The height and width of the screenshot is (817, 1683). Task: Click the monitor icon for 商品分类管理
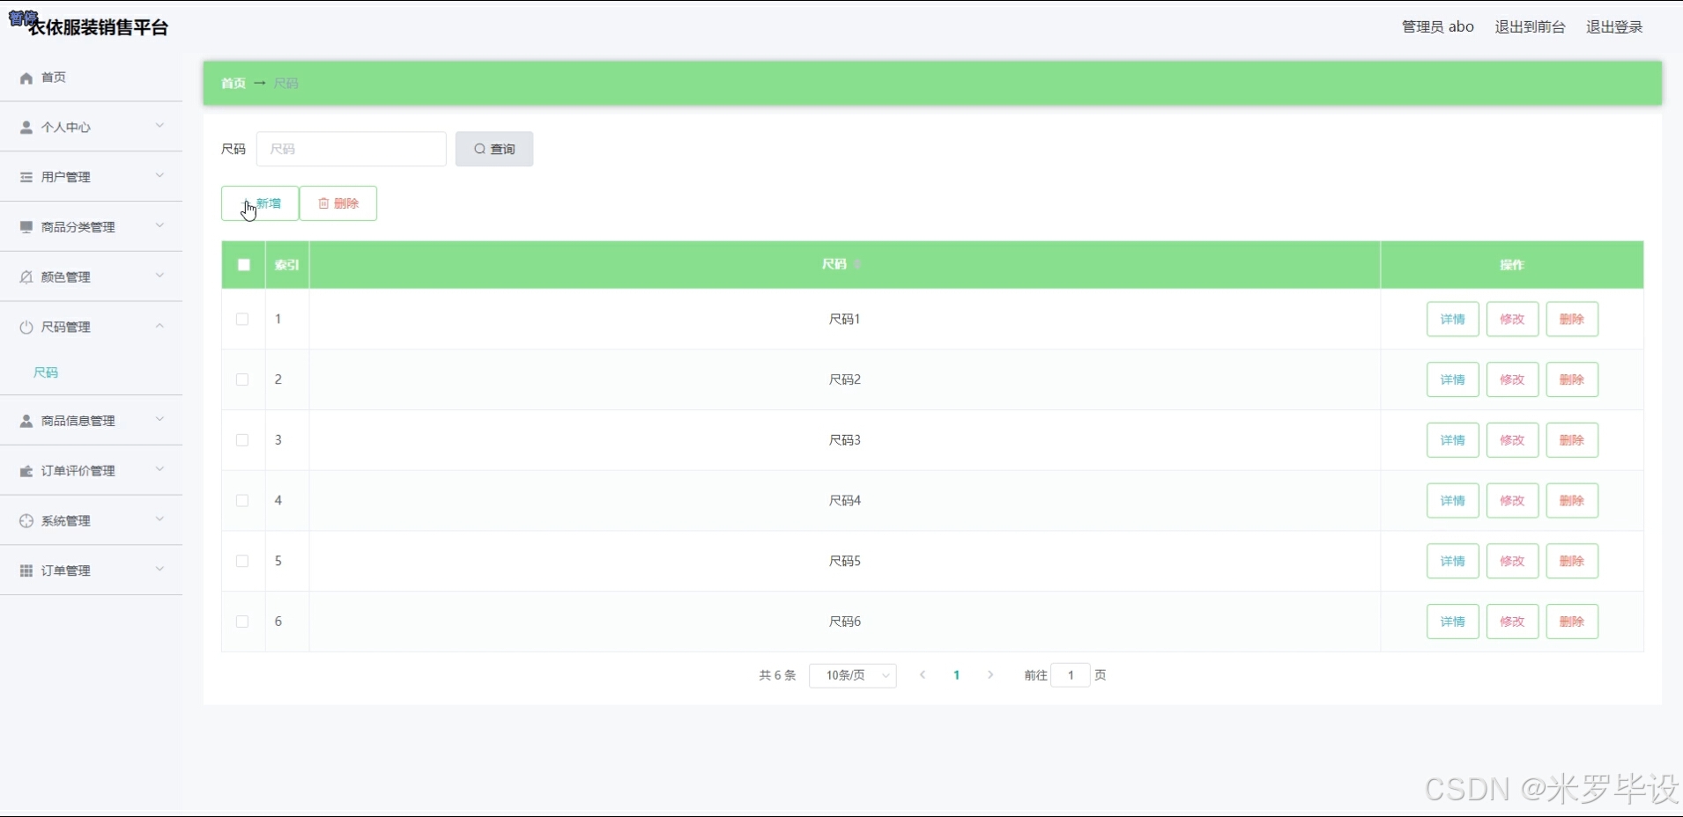click(26, 227)
